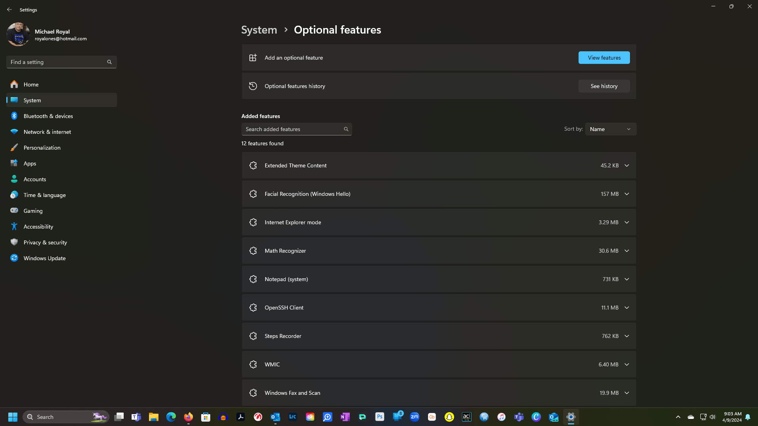The height and width of the screenshot is (426, 758).
Task: Expand the WMIC feature details
Action: (x=627, y=364)
